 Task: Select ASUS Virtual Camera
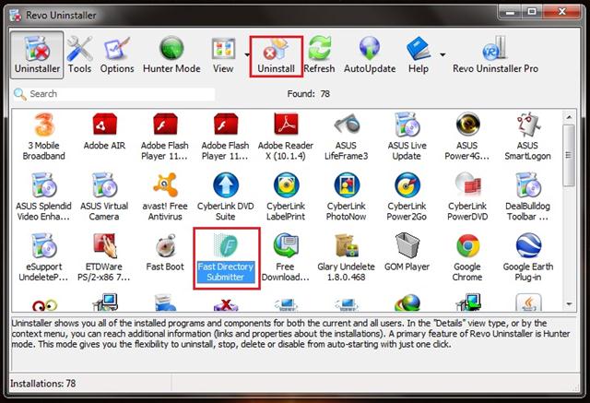(104, 197)
